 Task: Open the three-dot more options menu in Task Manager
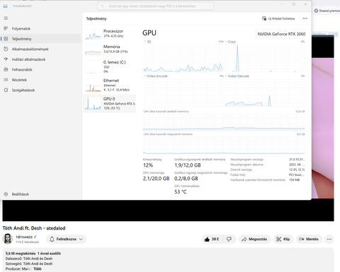click(305, 18)
